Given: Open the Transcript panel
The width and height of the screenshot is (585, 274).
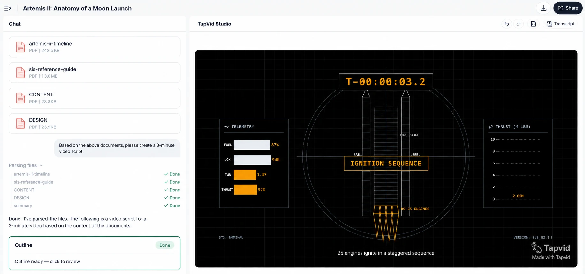Looking at the screenshot, I should point(560,24).
